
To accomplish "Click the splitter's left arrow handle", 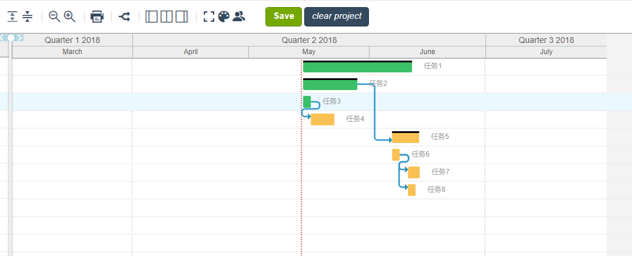I will 2,38.
